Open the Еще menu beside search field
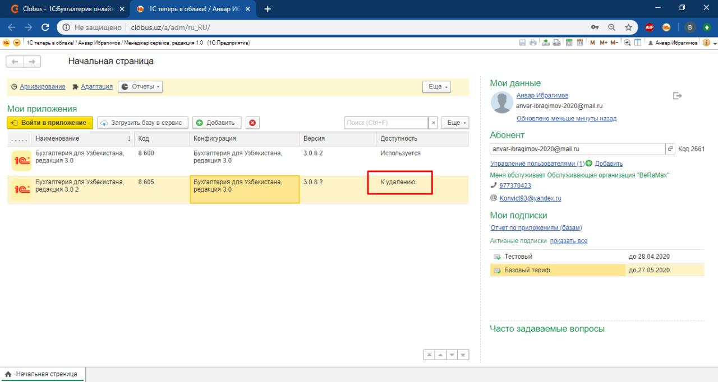This screenshot has width=718, height=382. pyautogui.click(x=455, y=123)
